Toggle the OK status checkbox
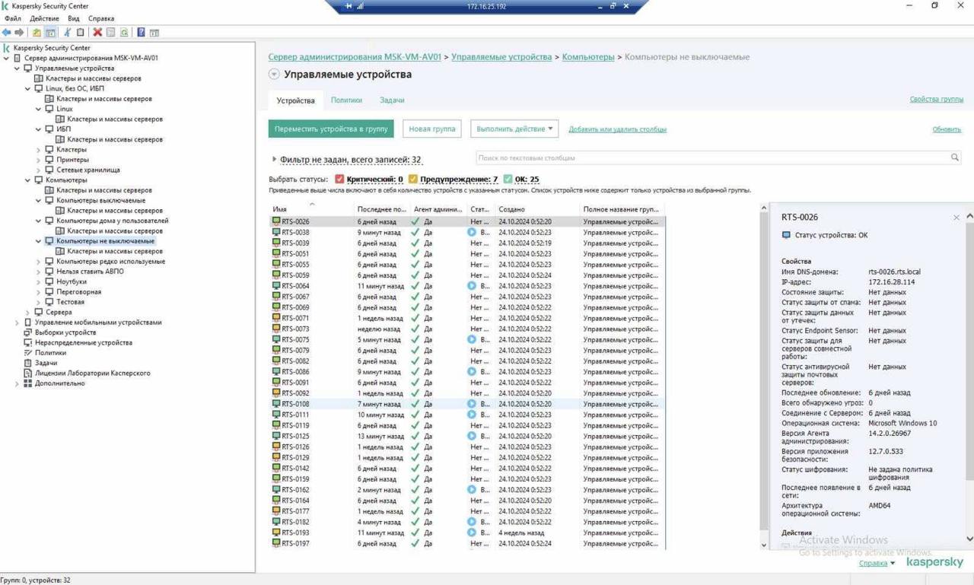 pyautogui.click(x=508, y=180)
